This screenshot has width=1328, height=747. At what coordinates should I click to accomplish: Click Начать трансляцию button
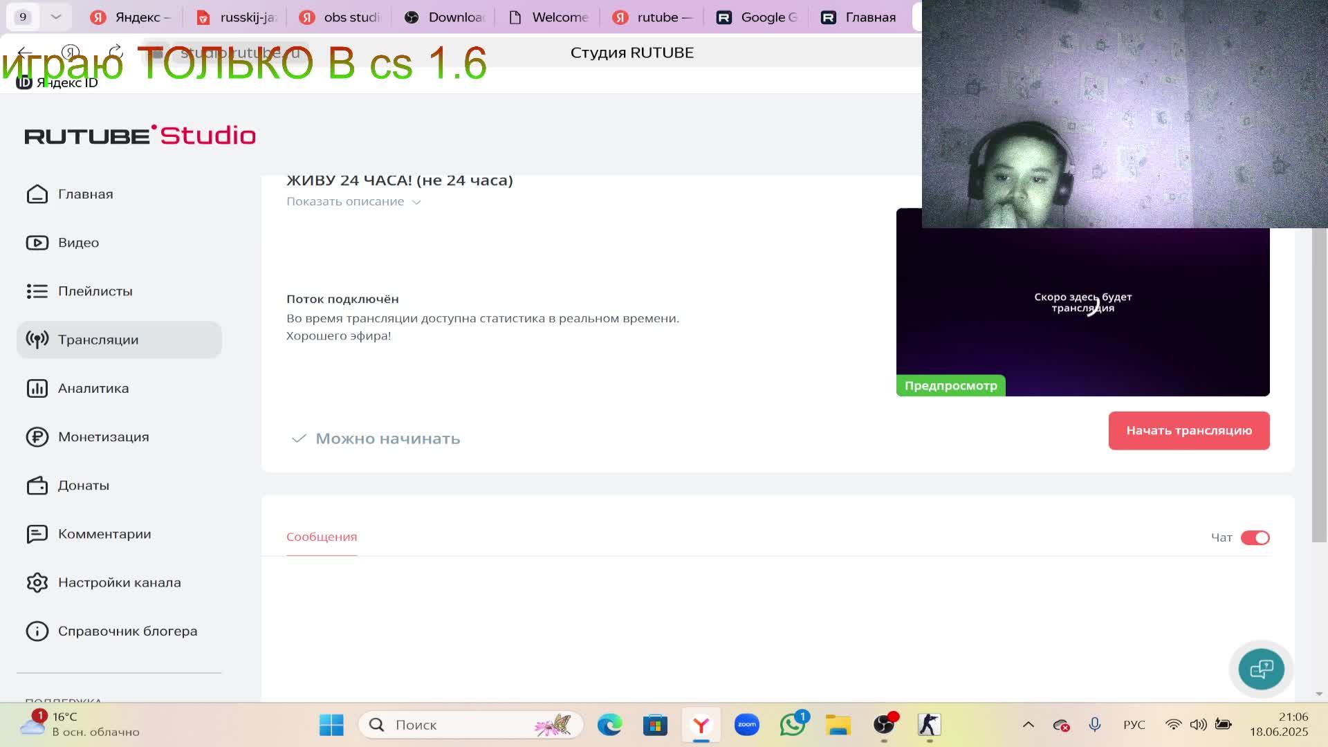pyautogui.click(x=1189, y=430)
